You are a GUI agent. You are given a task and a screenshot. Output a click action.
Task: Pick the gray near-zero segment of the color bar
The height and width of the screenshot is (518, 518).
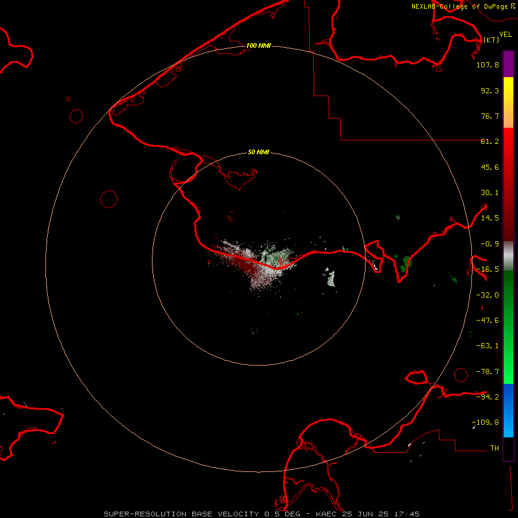click(508, 256)
